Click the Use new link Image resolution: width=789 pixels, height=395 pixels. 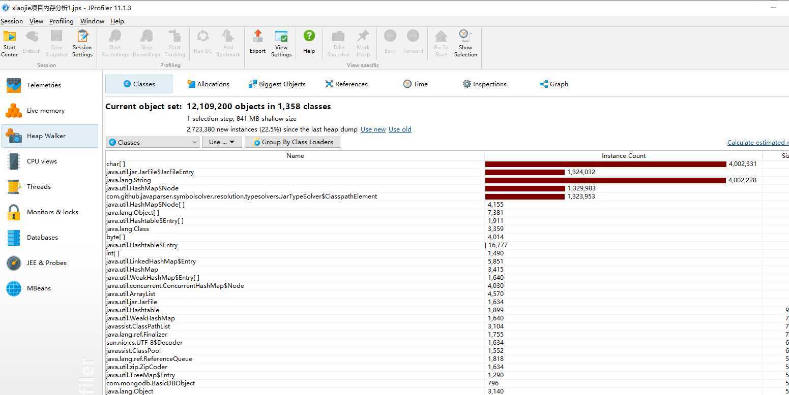coord(373,129)
